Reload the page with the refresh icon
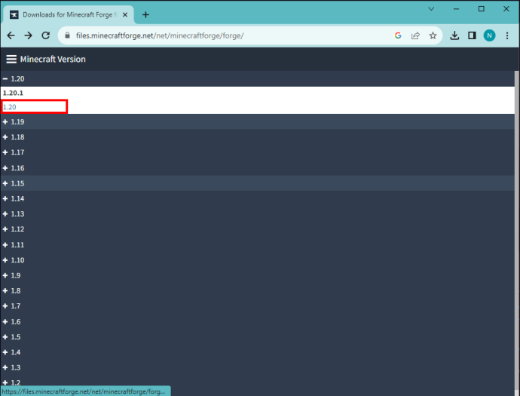 click(46, 35)
